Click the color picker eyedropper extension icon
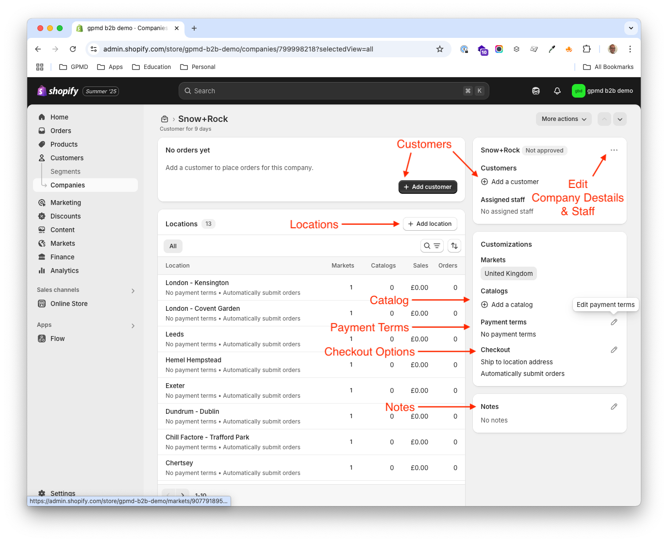This screenshot has width=668, height=542. 551,49
